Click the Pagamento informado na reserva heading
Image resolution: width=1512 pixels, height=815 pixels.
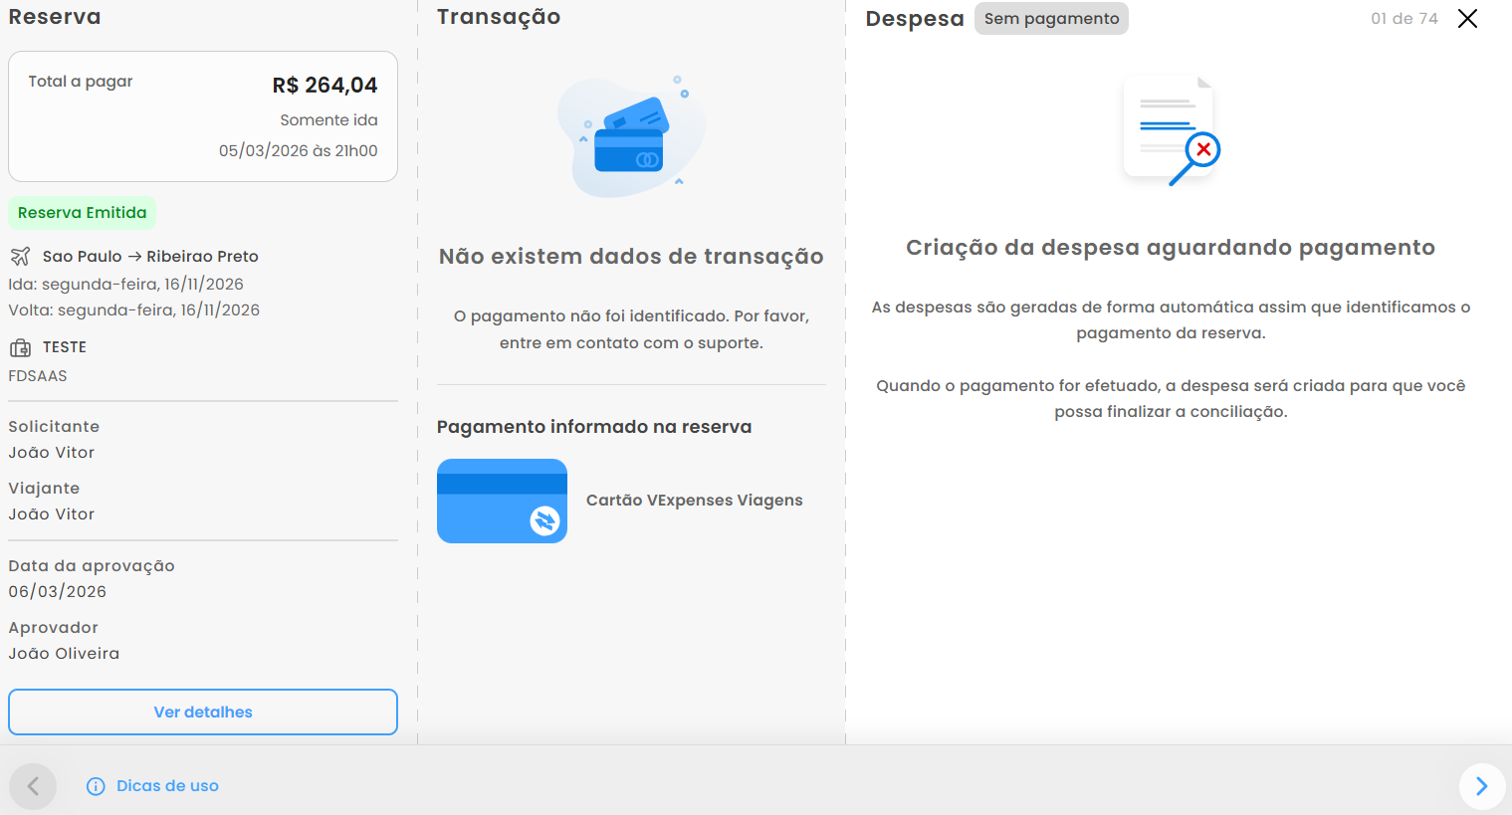(x=594, y=427)
